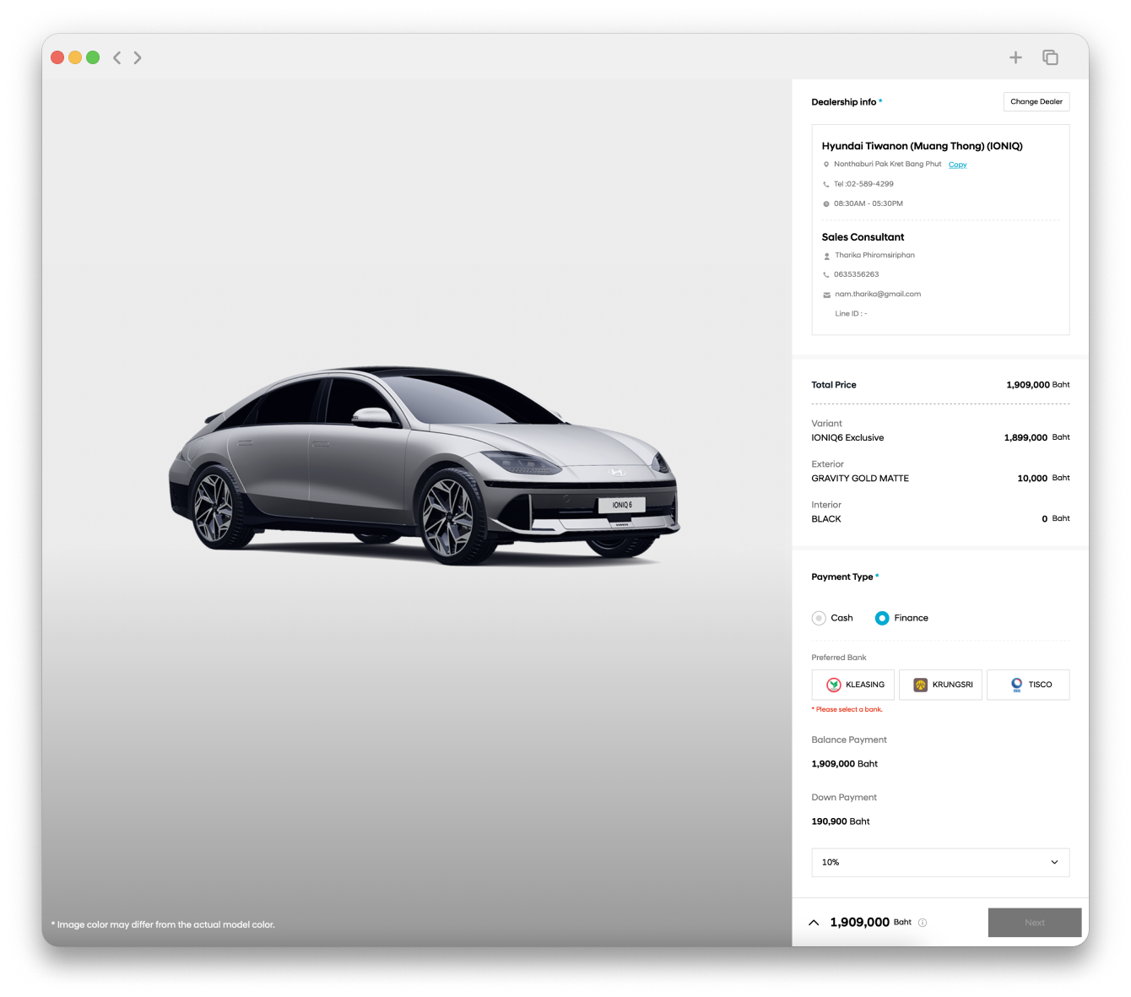
Task: Click the dealership name Hyundai Tiwanon heading
Action: pyautogui.click(x=922, y=146)
